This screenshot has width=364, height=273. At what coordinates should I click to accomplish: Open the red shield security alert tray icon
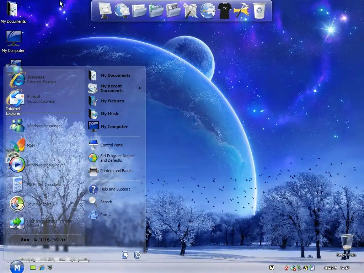coord(287,268)
